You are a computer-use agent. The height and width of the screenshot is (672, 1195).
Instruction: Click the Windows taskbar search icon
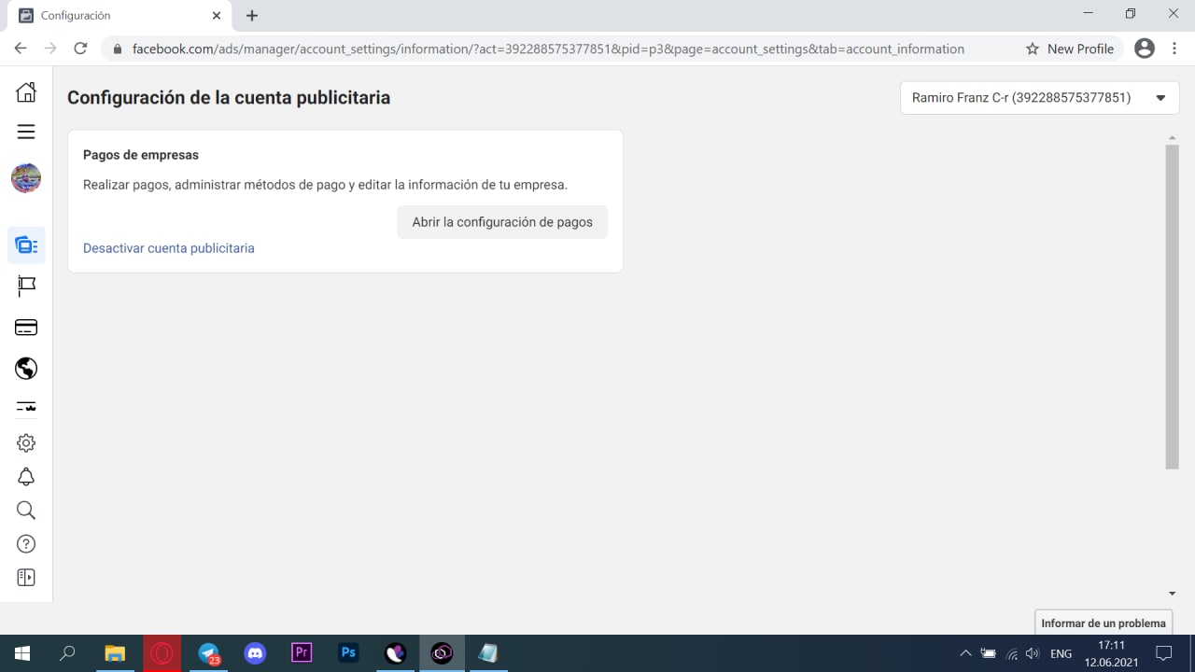[67, 653]
